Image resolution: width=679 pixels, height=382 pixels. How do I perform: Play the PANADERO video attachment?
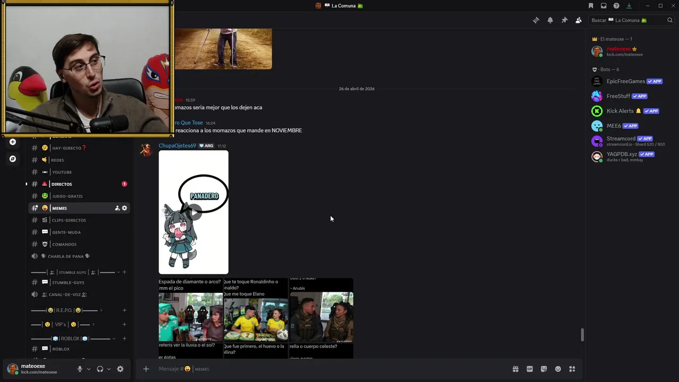pyautogui.click(x=194, y=212)
